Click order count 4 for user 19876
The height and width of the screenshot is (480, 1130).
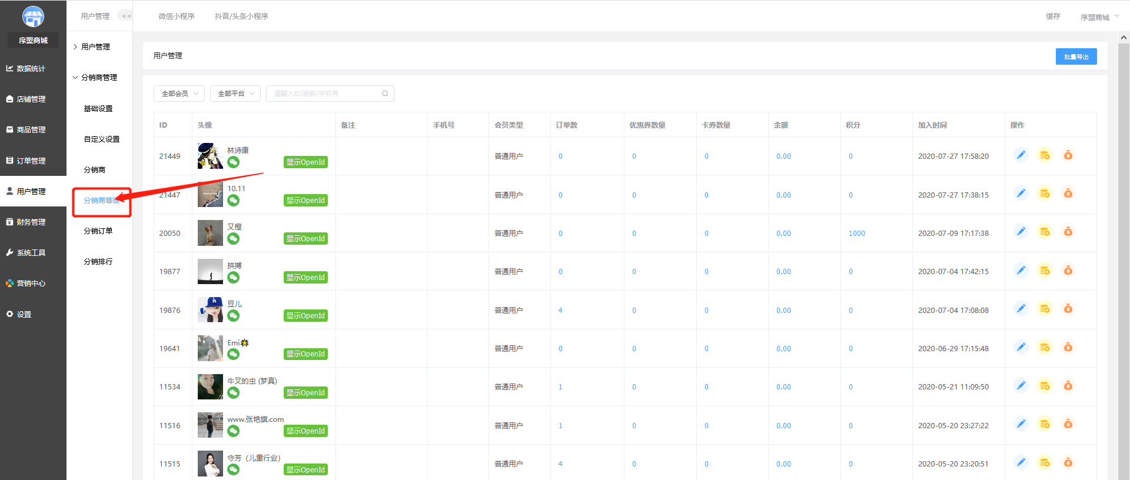560,310
